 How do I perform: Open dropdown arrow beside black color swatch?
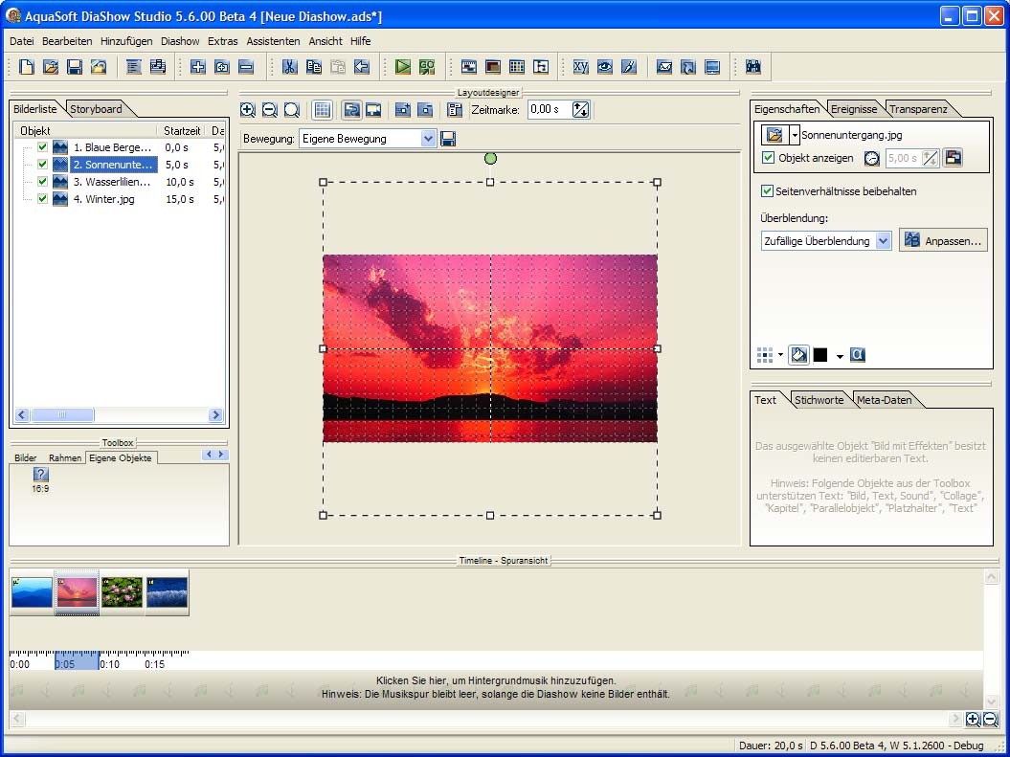840,356
